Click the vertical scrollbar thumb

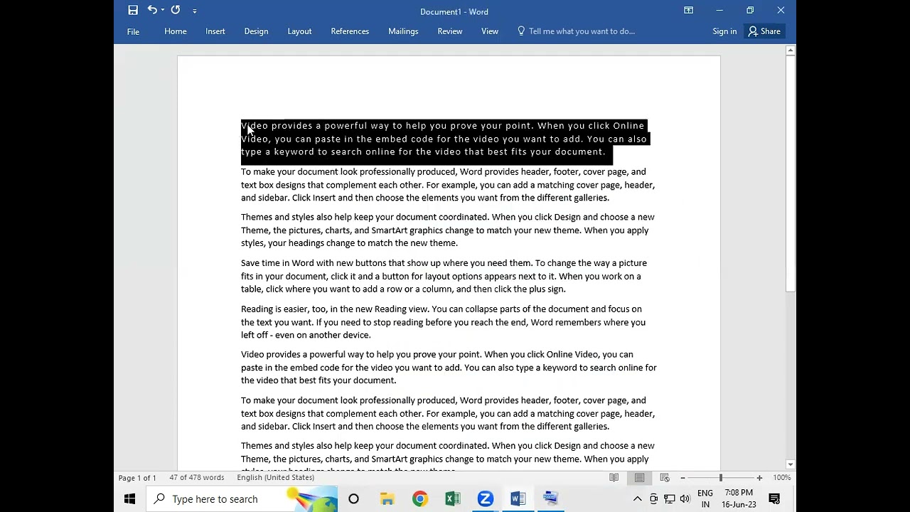tap(790, 174)
